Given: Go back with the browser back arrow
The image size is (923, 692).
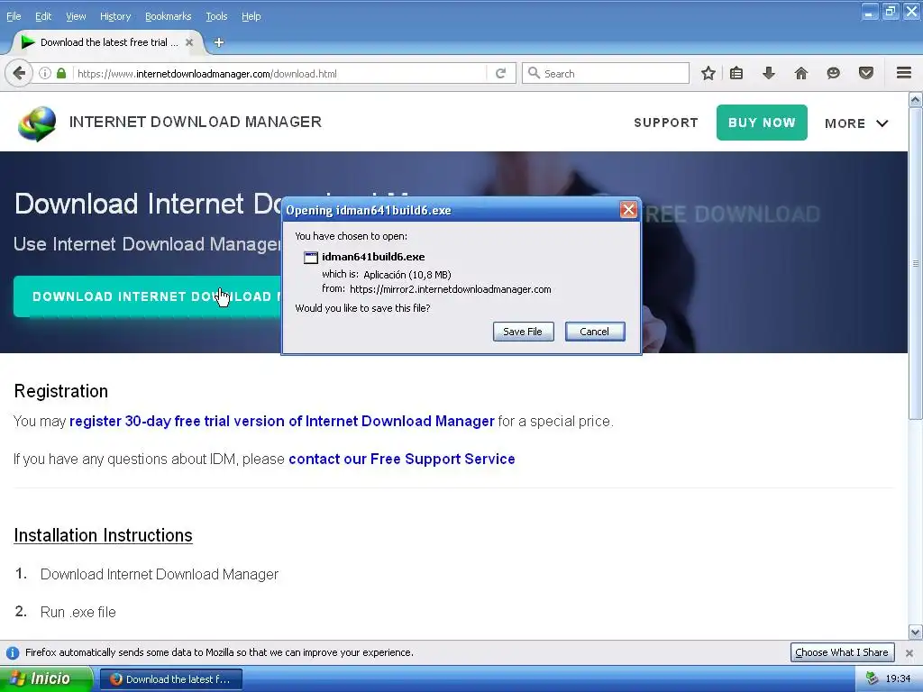Looking at the screenshot, I should [19, 74].
